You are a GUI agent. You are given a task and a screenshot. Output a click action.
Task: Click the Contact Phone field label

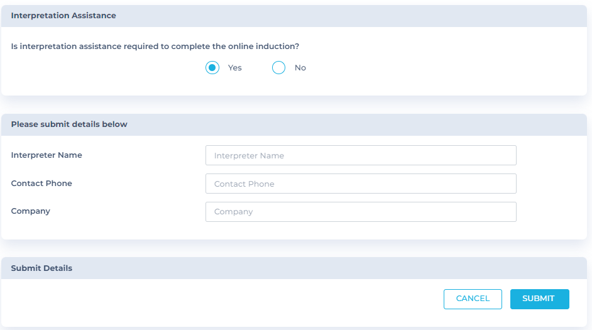tap(41, 183)
